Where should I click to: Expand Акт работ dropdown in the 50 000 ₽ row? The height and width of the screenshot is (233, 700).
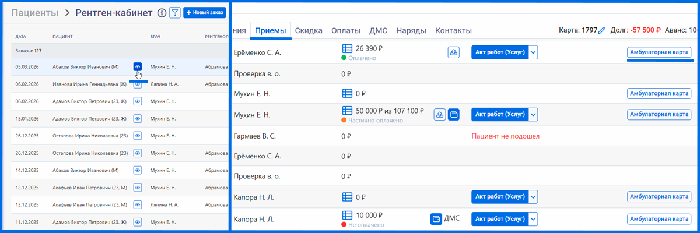533,114
